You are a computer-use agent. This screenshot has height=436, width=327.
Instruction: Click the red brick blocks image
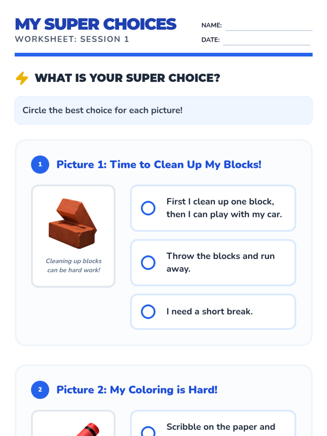point(73,223)
